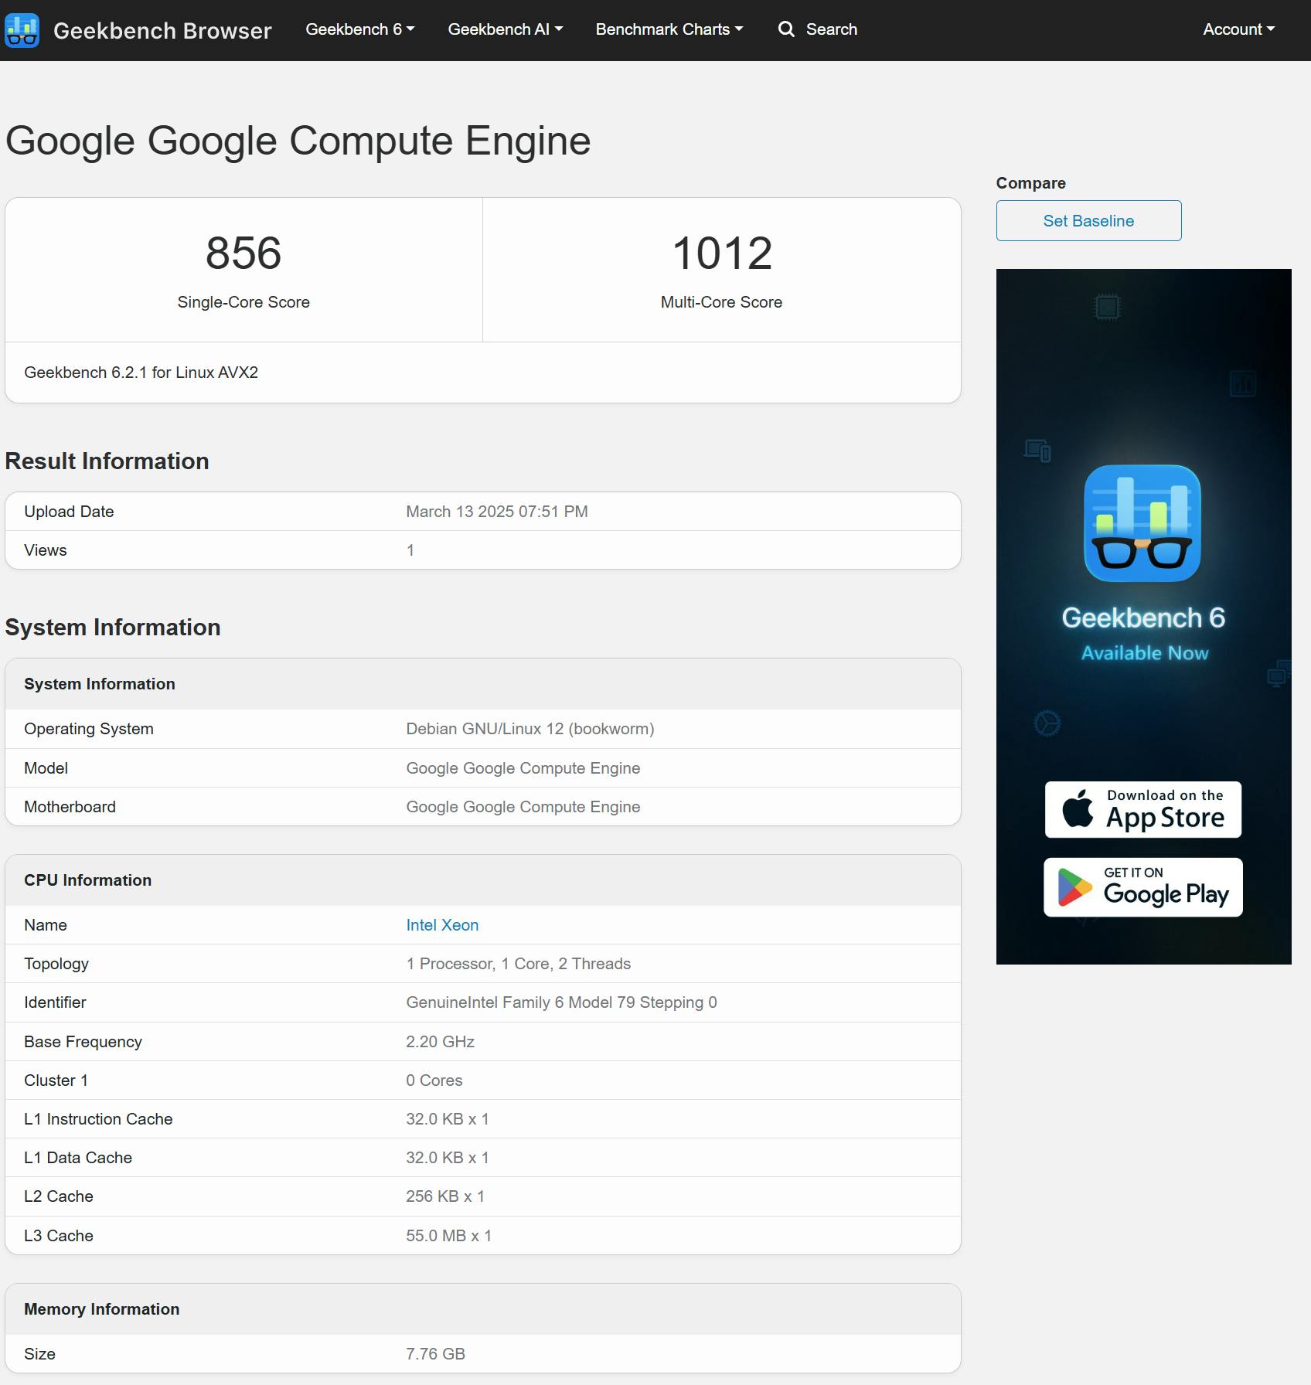Image resolution: width=1311 pixels, height=1385 pixels.
Task: Open the Benchmark Charts dropdown
Action: 669,29
